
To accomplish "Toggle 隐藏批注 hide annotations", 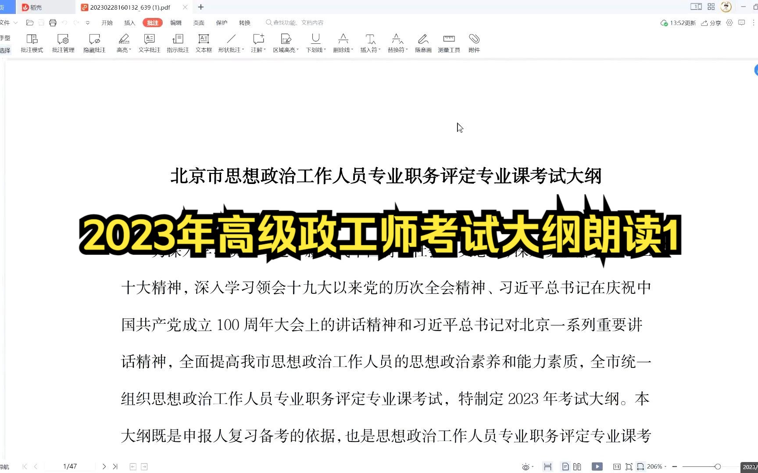I will (94, 44).
